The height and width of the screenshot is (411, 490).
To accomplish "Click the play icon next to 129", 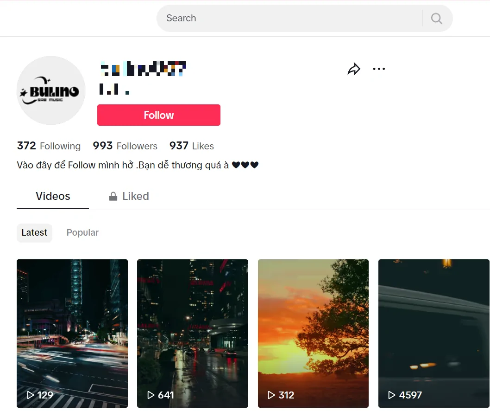I will [x=31, y=395].
